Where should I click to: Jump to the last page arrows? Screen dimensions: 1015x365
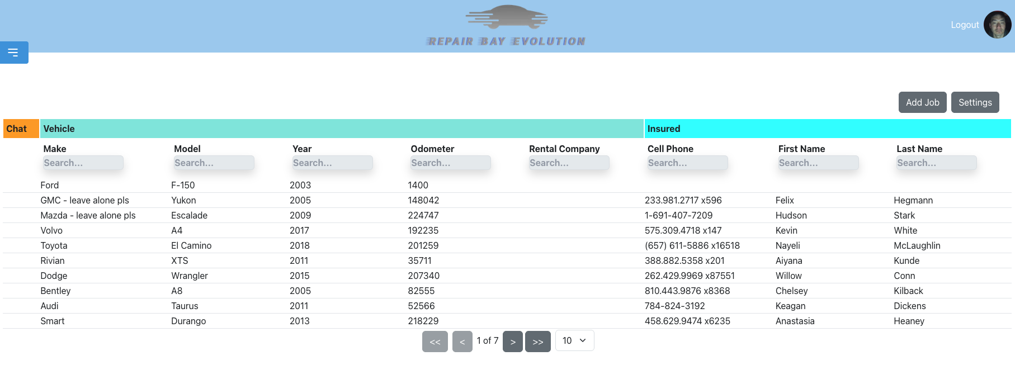(537, 342)
